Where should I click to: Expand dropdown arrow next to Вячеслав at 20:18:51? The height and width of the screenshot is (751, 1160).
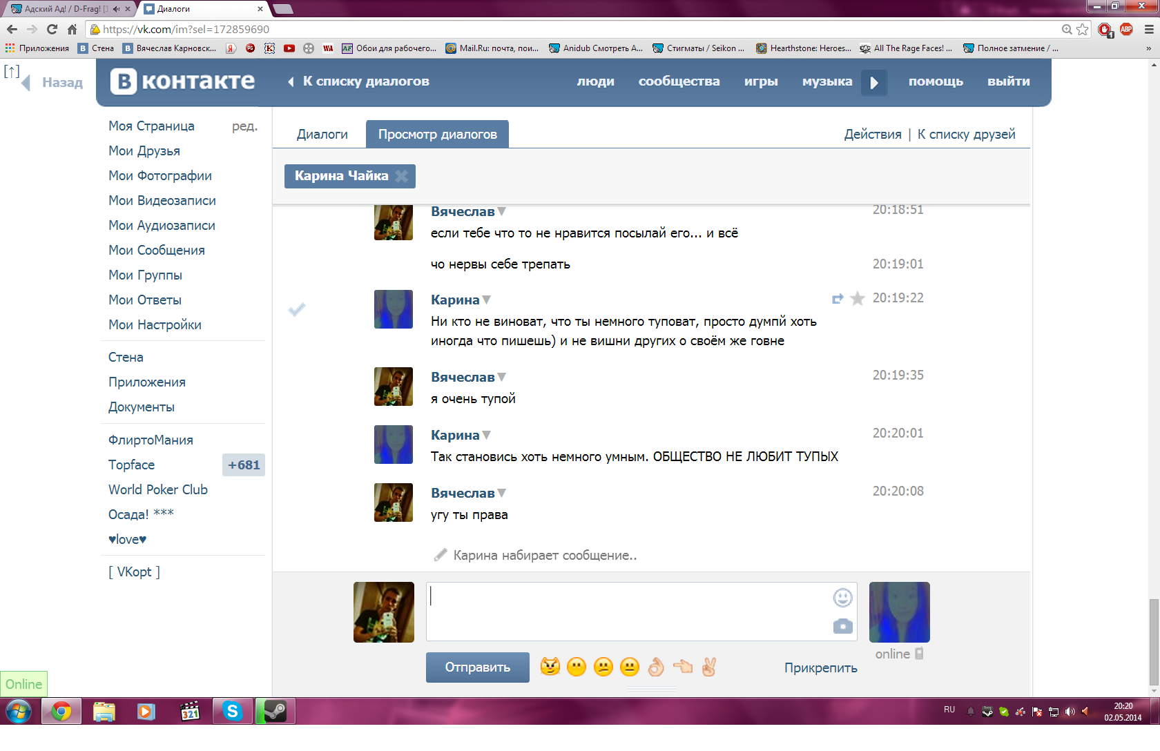pos(502,211)
